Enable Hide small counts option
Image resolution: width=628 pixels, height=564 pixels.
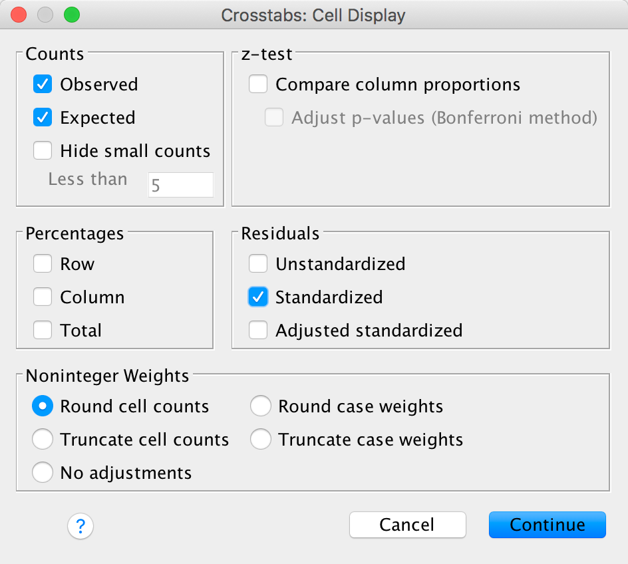(43, 151)
